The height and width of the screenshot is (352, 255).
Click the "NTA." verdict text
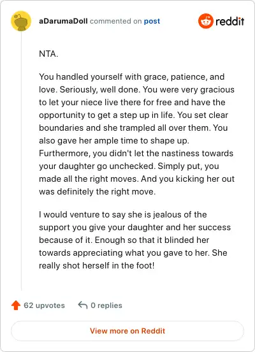[x=48, y=54]
